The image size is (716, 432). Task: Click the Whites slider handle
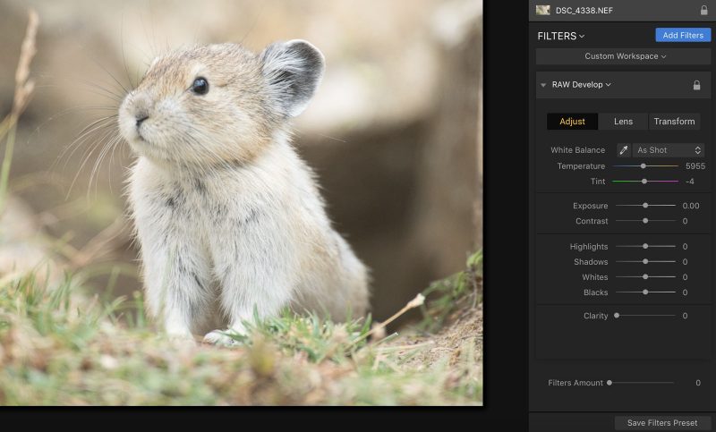[x=645, y=277]
